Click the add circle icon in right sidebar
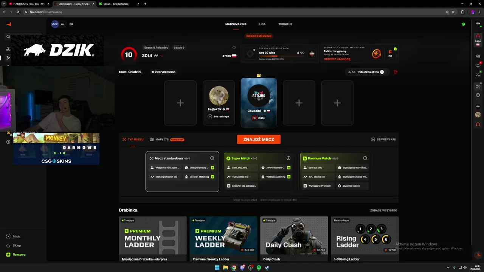 pos(478,95)
